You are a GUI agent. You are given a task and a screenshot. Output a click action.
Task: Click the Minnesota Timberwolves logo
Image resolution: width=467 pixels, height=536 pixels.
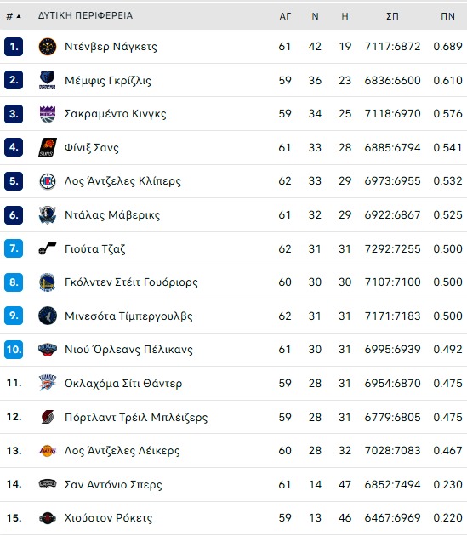tap(47, 316)
